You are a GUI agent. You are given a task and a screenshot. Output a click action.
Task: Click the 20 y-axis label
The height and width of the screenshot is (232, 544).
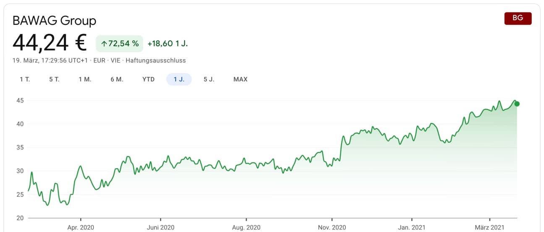click(x=20, y=218)
